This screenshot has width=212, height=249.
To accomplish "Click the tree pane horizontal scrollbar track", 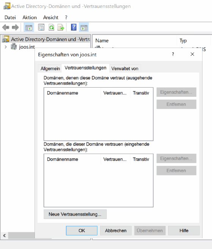I will [x=21, y=235].
